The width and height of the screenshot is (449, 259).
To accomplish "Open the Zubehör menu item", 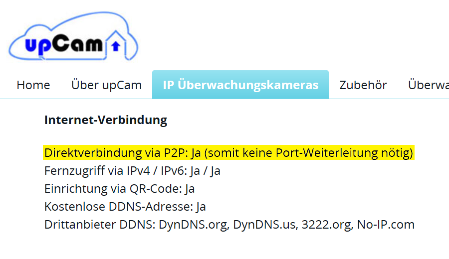I will tap(363, 85).
